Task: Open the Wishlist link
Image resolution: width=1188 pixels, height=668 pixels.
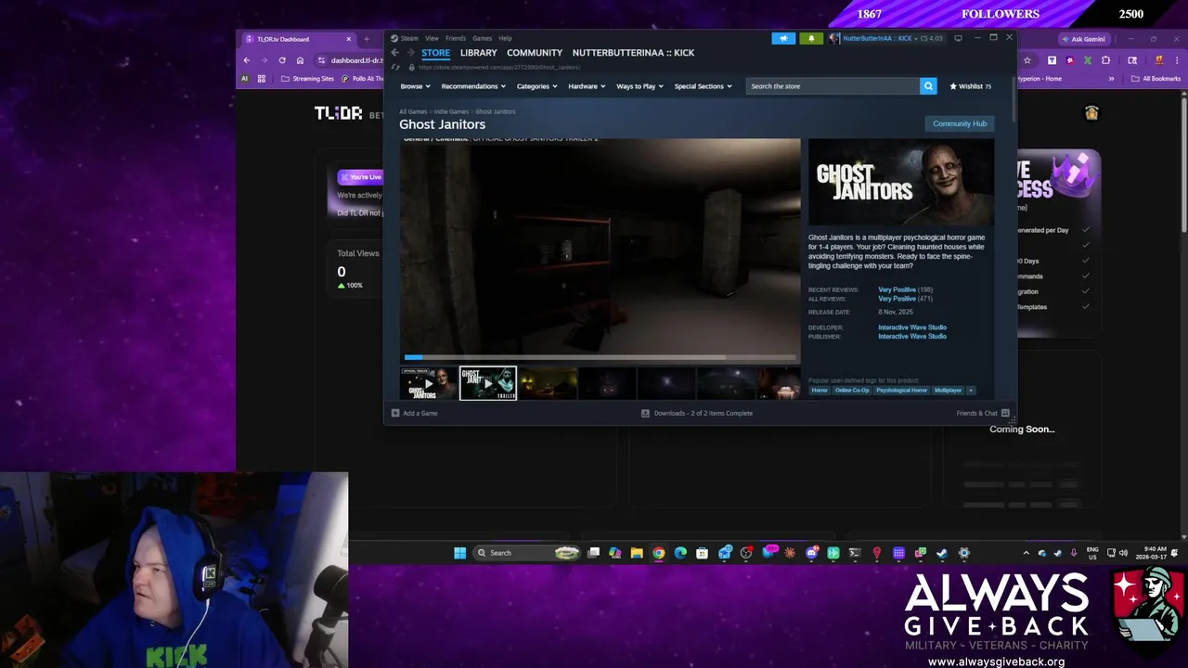Action: pos(971,86)
